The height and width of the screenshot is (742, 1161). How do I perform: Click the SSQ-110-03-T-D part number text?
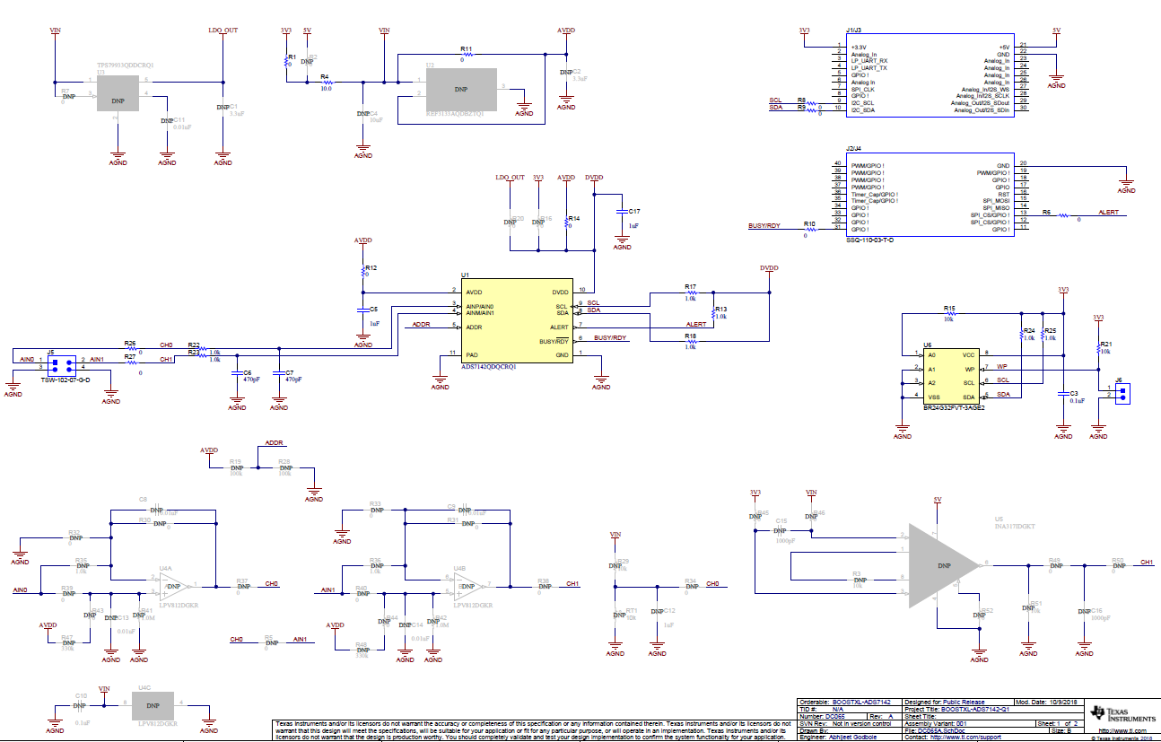(869, 240)
